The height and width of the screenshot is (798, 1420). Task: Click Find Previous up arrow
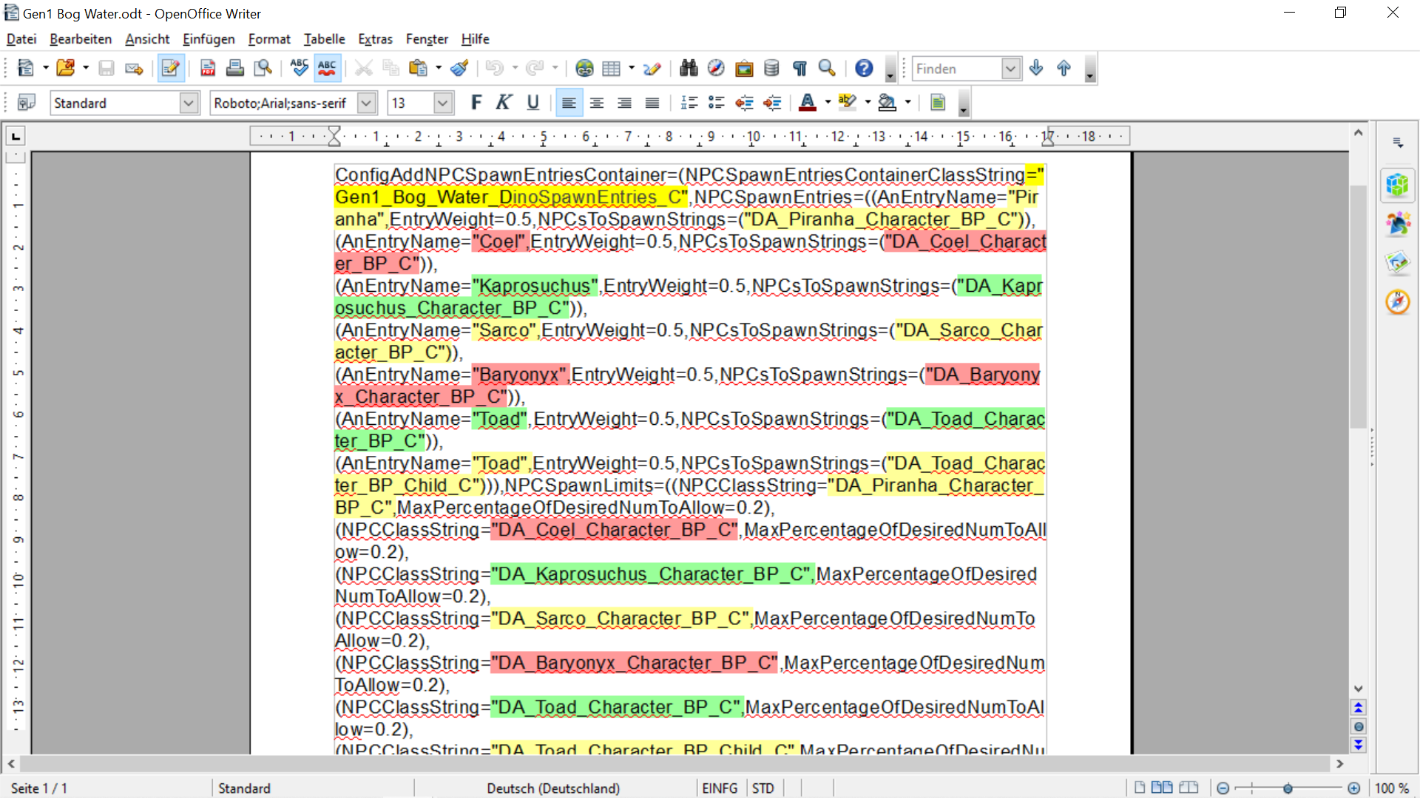point(1064,69)
